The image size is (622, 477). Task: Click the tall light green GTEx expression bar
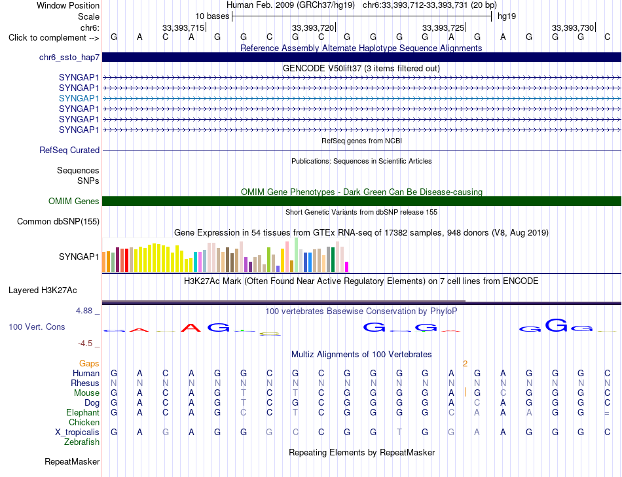297,255
